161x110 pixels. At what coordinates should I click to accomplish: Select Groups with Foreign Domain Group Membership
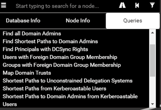coord(62,65)
